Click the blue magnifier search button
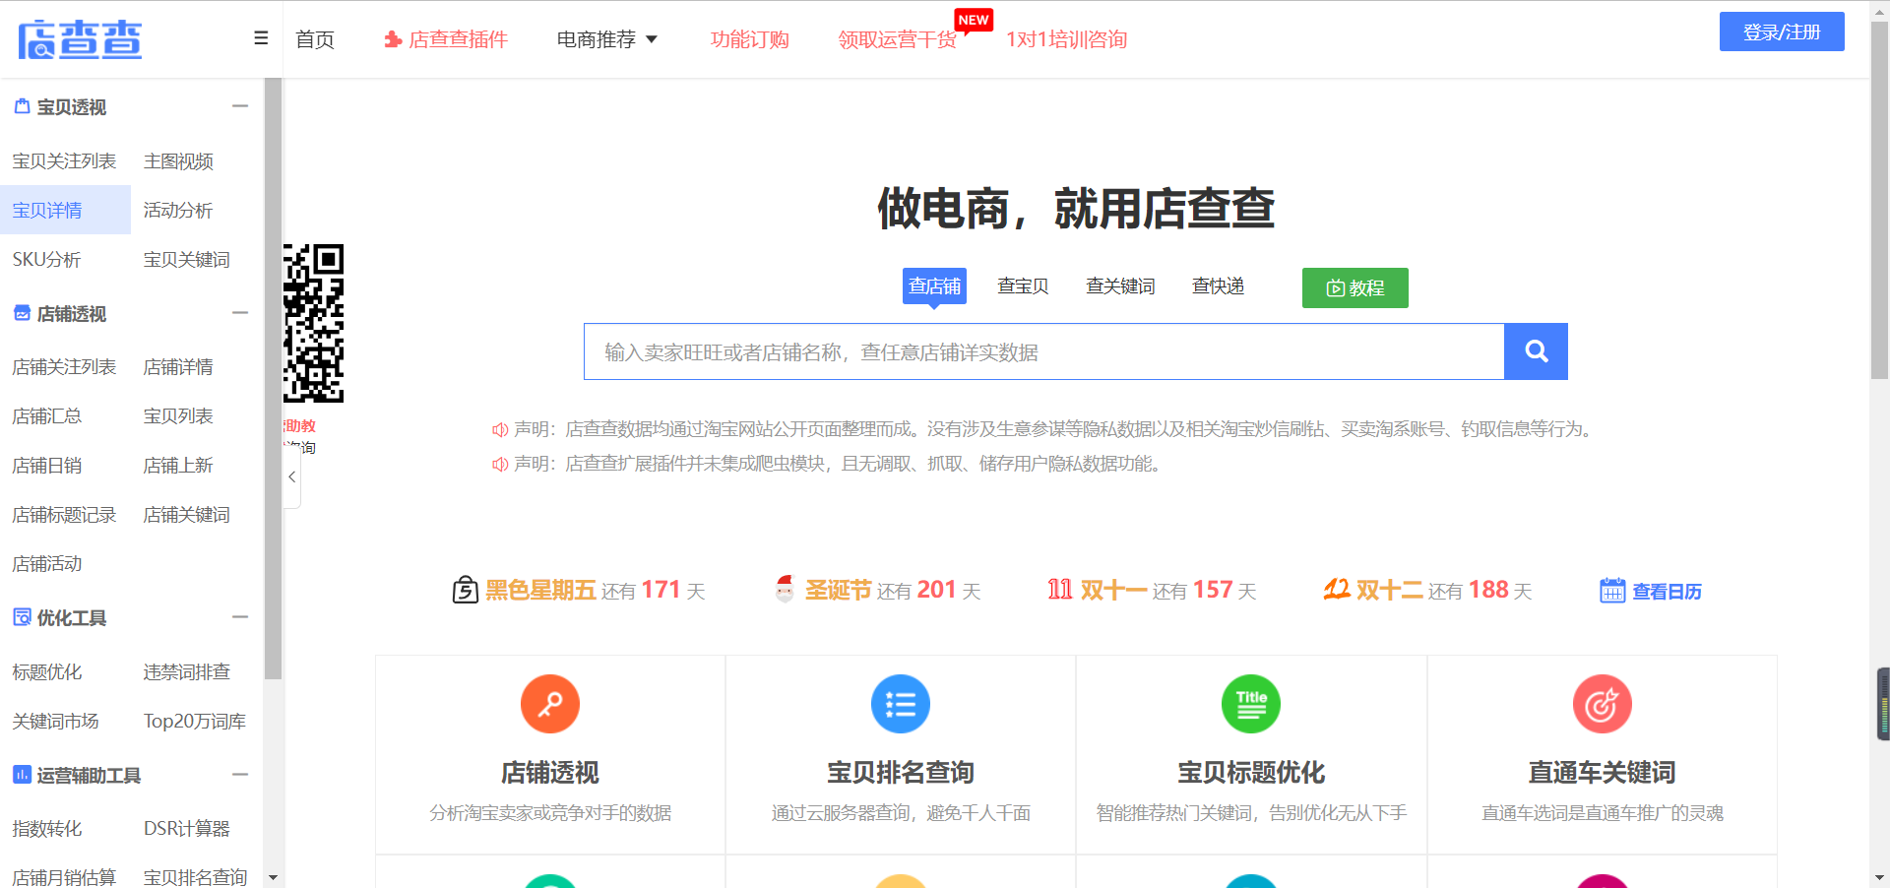Image resolution: width=1890 pixels, height=888 pixels. coord(1536,351)
